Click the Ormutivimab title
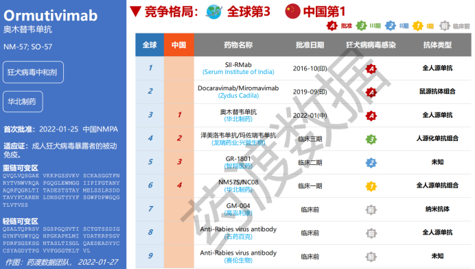Viewport: 475px width, 269px height. point(51,16)
